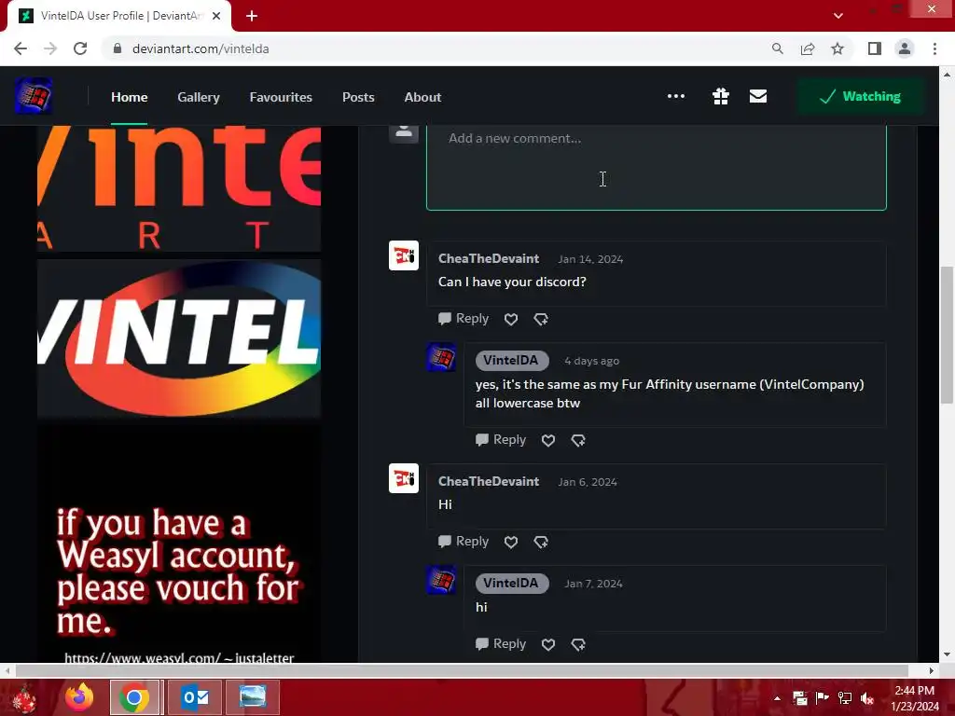
Task: Open the network status tray icon
Action: pyautogui.click(x=845, y=698)
